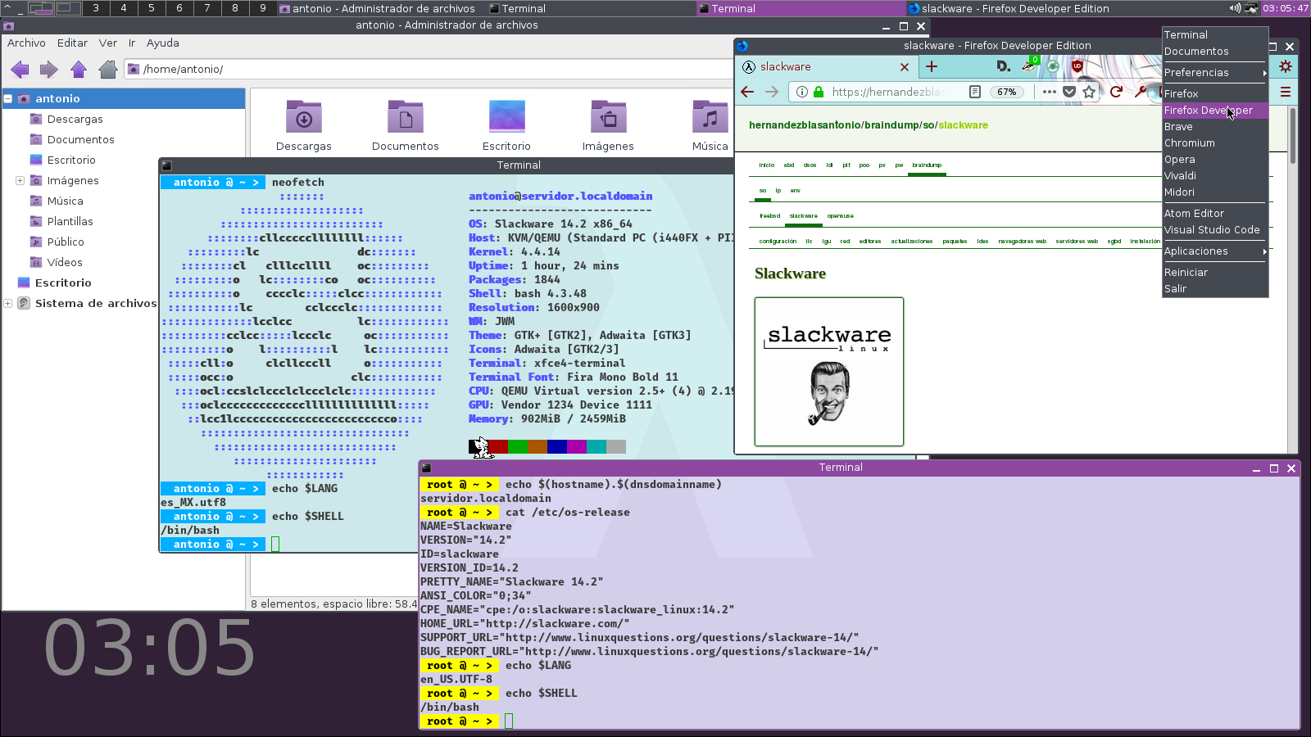Show site information in the Firefox address bar
The width and height of the screenshot is (1311, 737).
point(802,92)
